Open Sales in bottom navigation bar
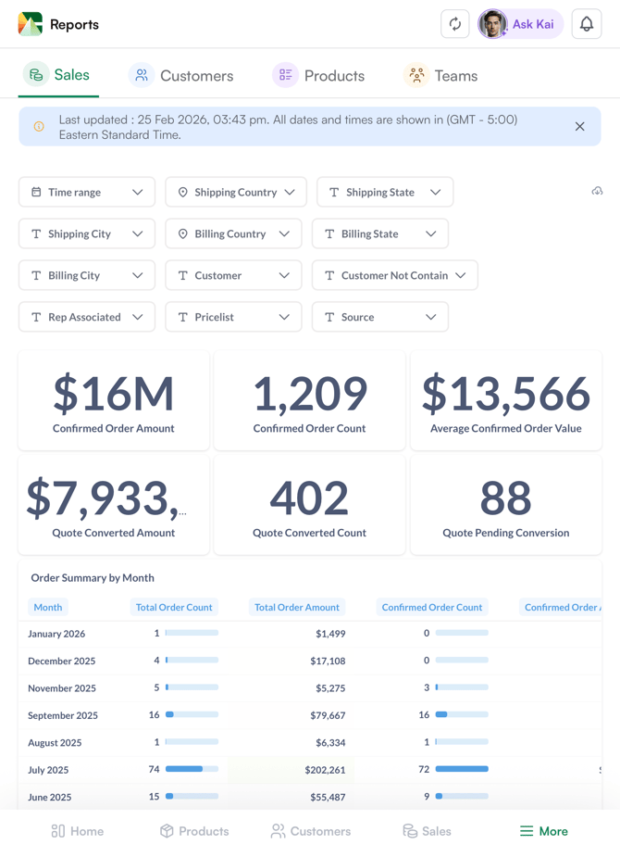 click(x=427, y=831)
